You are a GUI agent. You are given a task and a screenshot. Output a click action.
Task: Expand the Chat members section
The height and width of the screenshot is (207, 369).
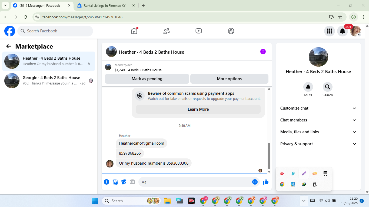pyautogui.click(x=318, y=120)
